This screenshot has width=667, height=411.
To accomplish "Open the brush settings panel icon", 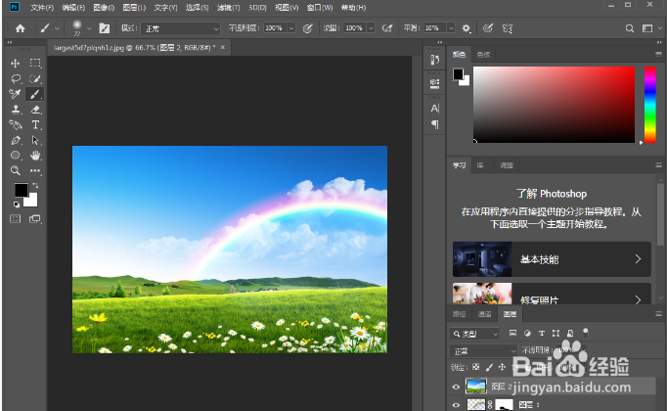I will tap(105, 28).
